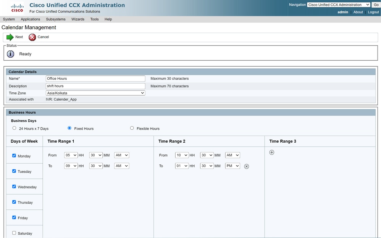
Task: Click the Time Range 3 column header
Action: 283,142
